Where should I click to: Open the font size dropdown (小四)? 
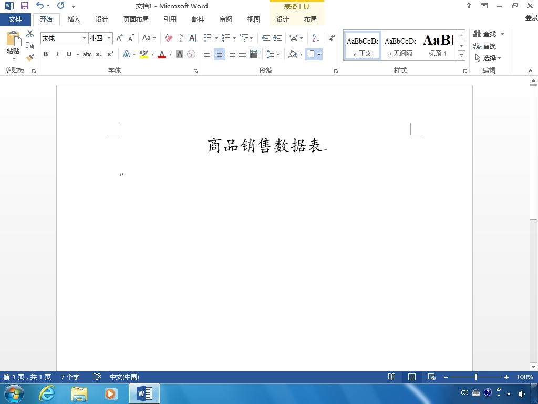(x=109, y=38)
